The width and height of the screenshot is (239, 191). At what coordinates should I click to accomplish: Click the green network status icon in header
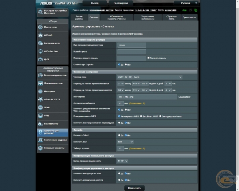pos(196,10)
